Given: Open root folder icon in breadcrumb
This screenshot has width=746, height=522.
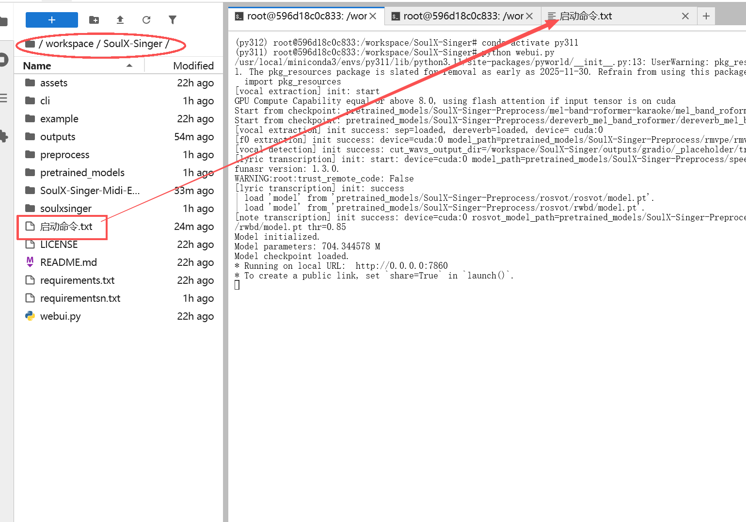Looking at the screenshot, I should click(30, 44).
